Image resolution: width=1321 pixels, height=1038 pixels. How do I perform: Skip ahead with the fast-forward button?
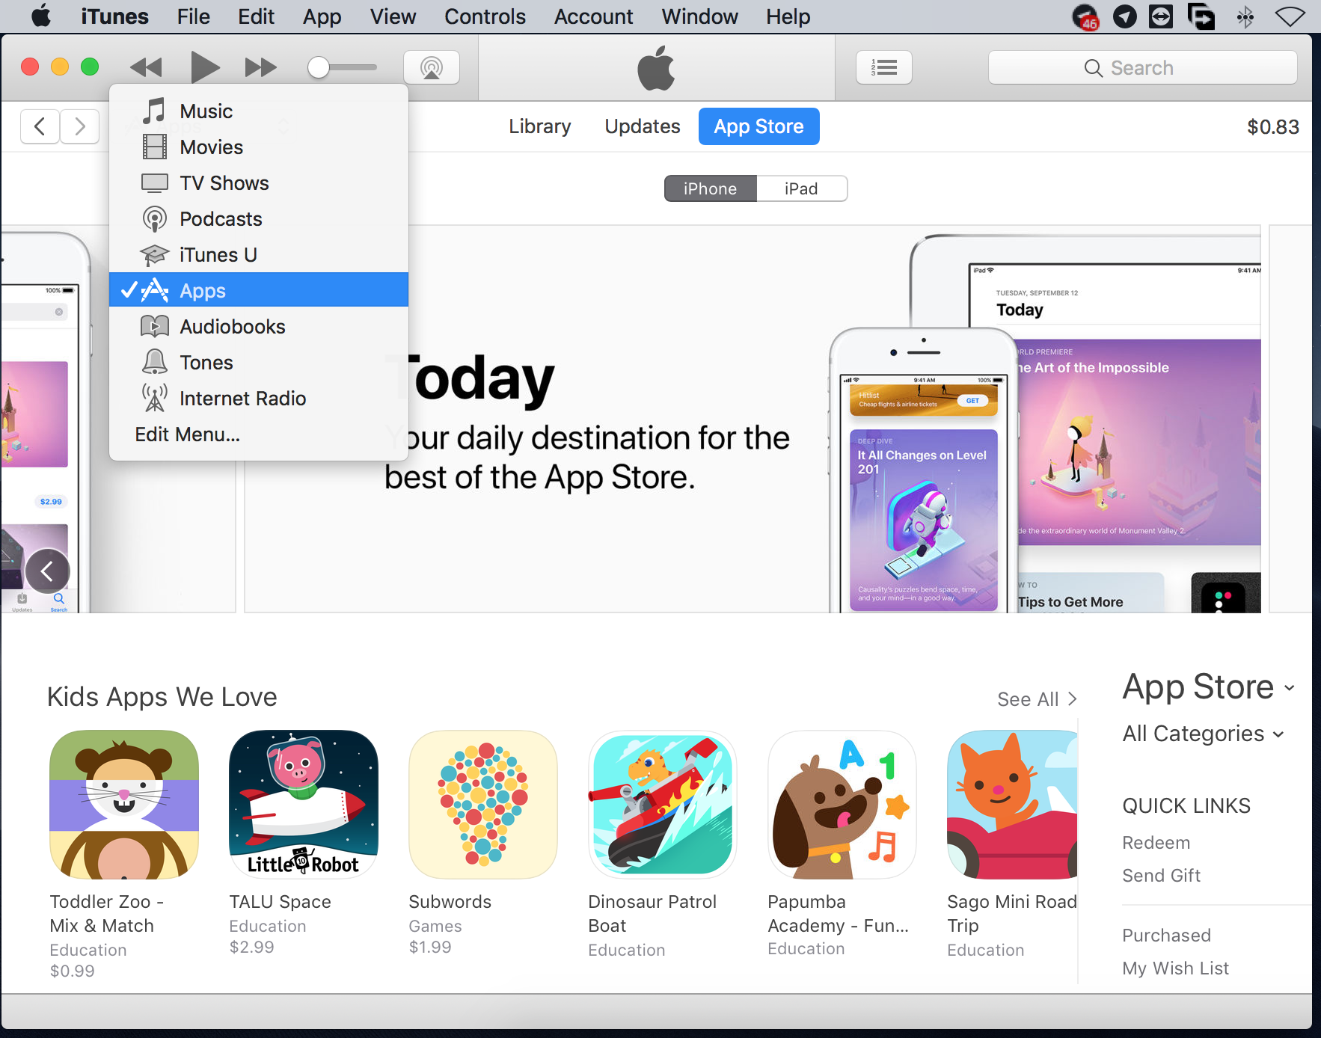click(x=260, y=67)
